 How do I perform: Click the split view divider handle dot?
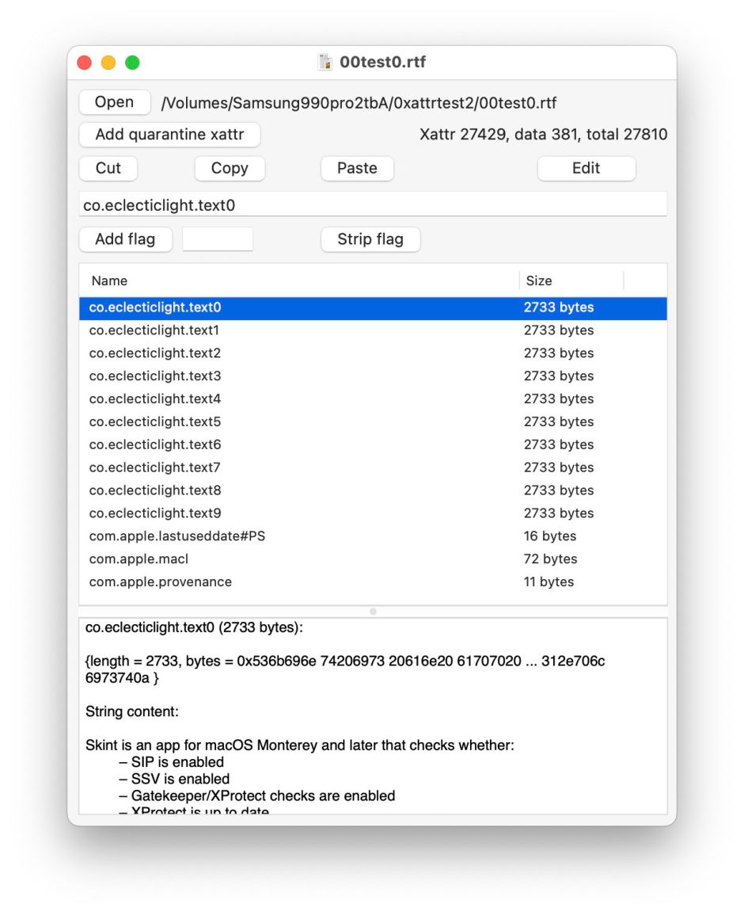pos(373,612)
